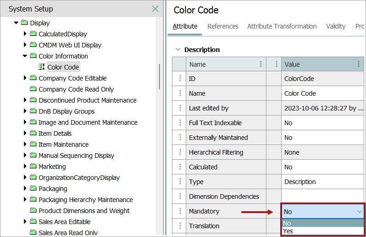Viewport: 366px width, 237px height.
Task: Click the Packaging folder icon
Action: (33, 189)
